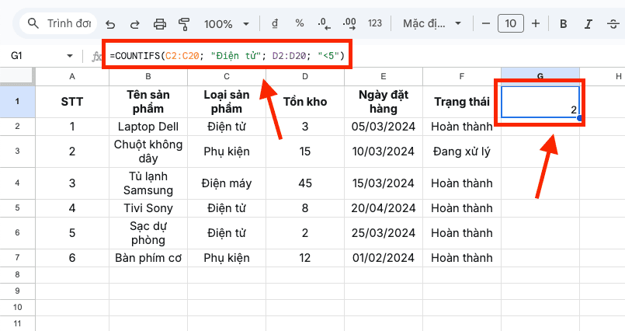
Task: Click the date 15/03/2024 cell
Action: (383, 183)
